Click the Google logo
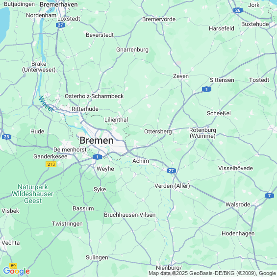This screenshot has width=277, height=277. pos(17,271)
